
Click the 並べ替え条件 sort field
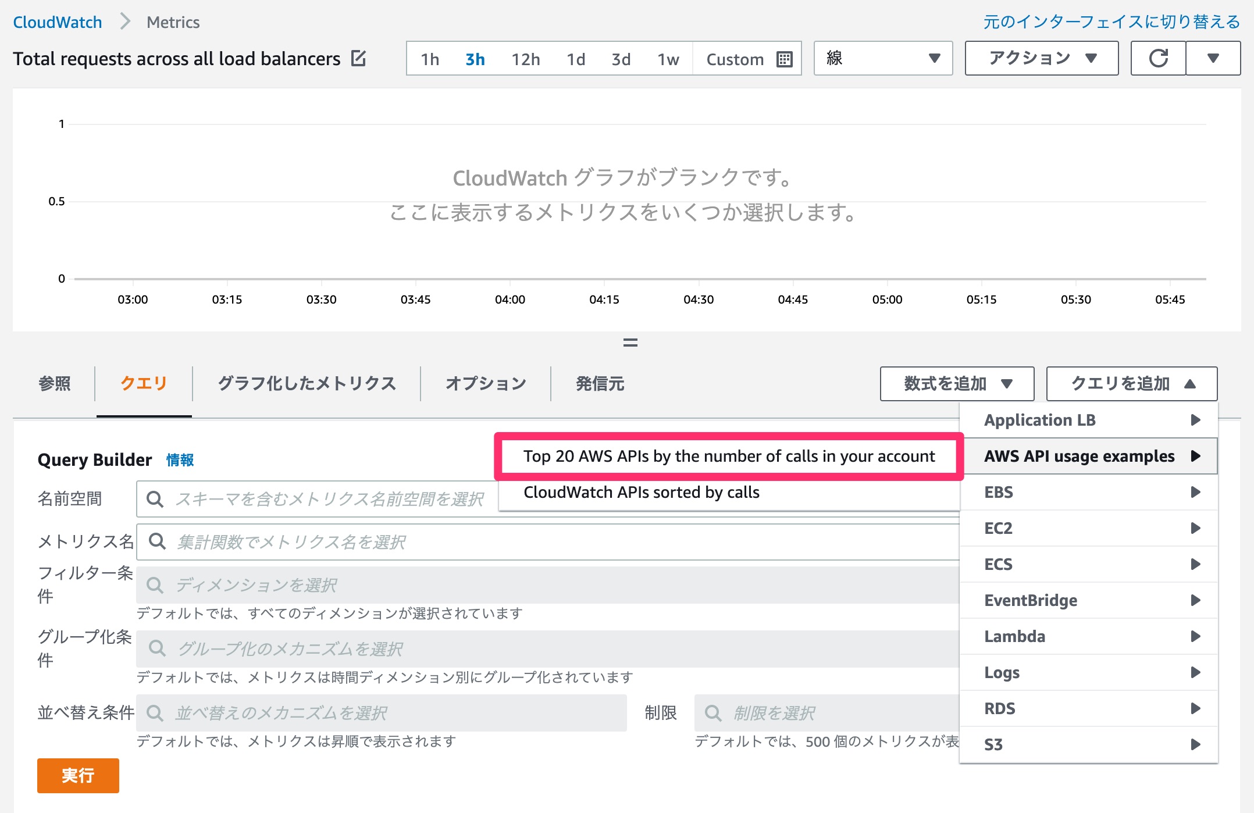point(382,713)
